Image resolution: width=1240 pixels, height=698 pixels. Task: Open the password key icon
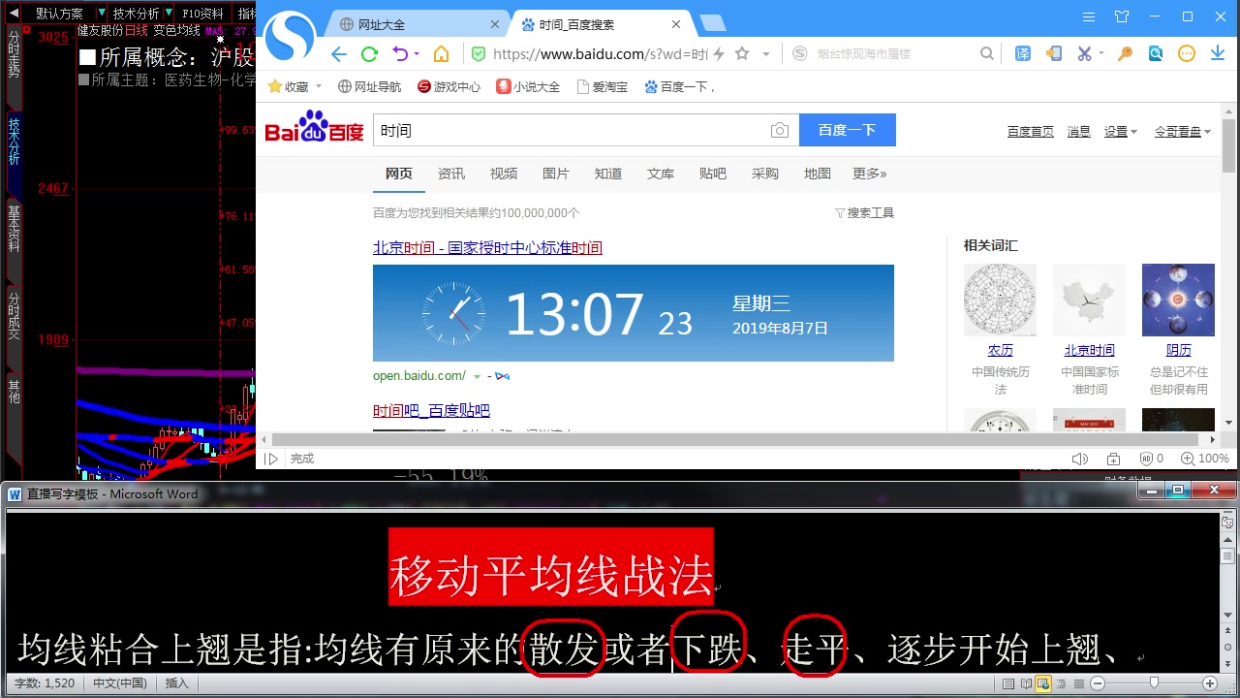pos(1125,54)
